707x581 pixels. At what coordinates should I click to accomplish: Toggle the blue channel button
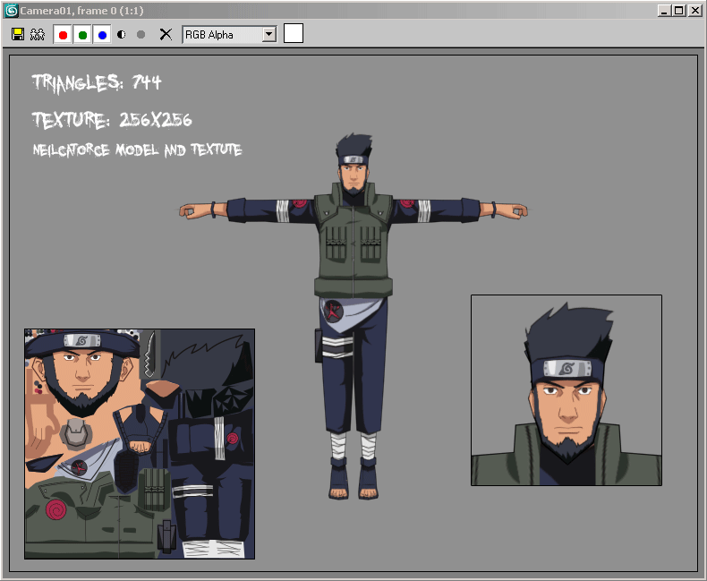click(102, 35)
